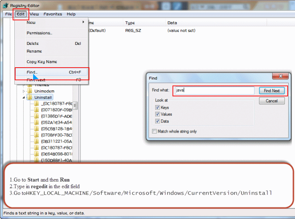Click folder icon beside _{0C180787-F8C key with underscore
The height and width of the screenshot is (219, 295).
click(36, 104)
